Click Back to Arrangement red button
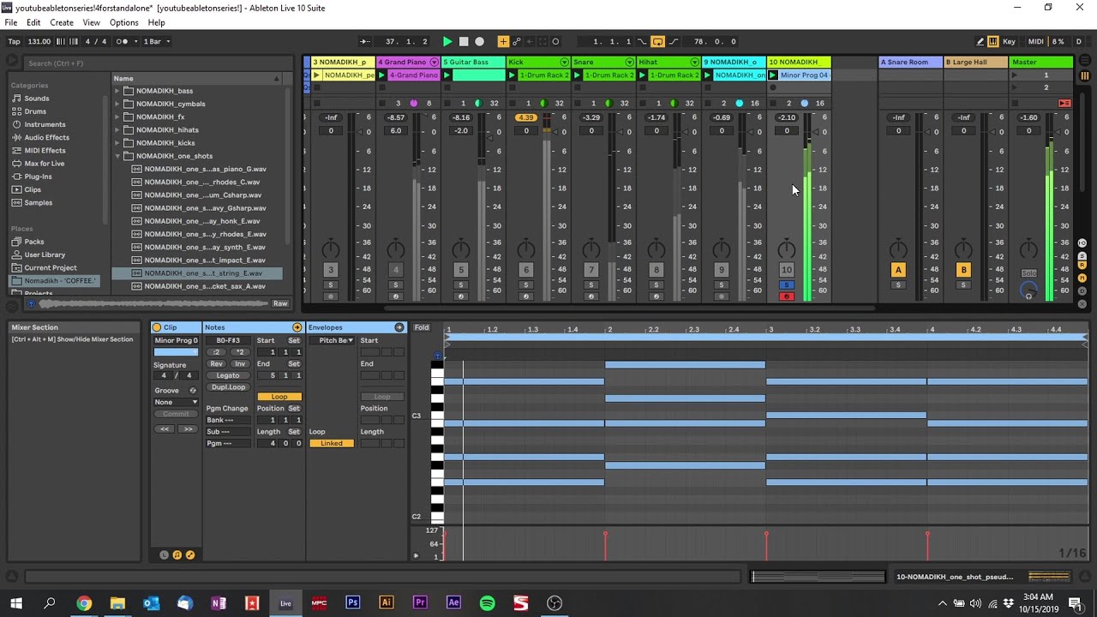The image size is (1097, 617). [1064, 103]
